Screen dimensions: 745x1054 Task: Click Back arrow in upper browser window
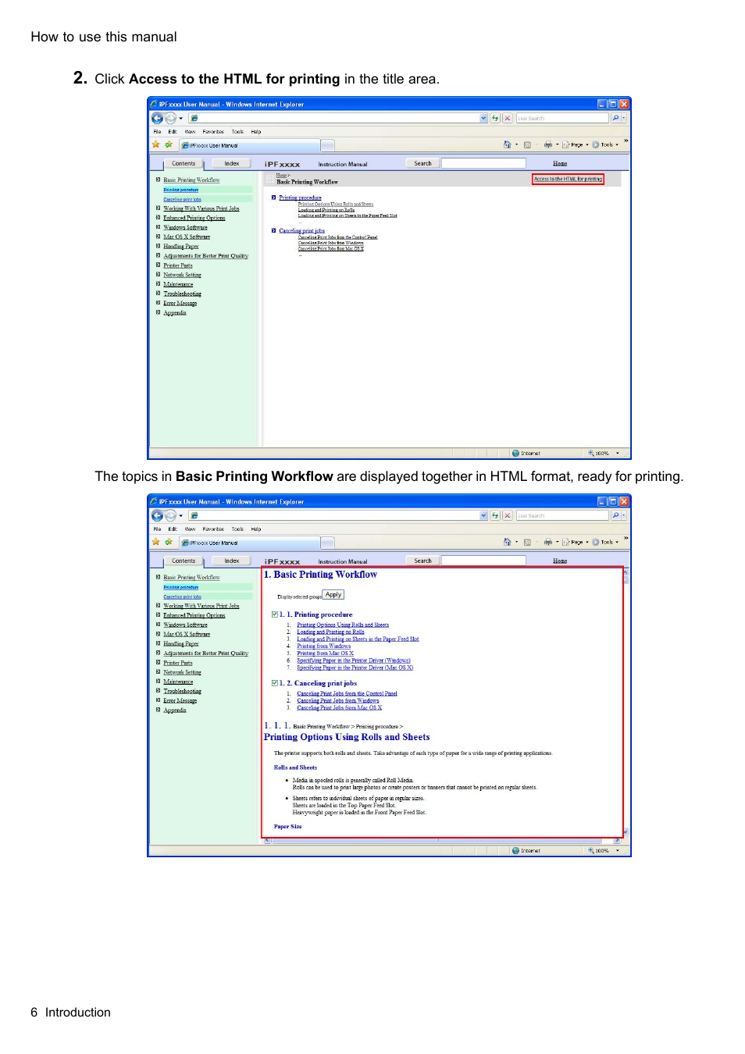click(157, 118)
